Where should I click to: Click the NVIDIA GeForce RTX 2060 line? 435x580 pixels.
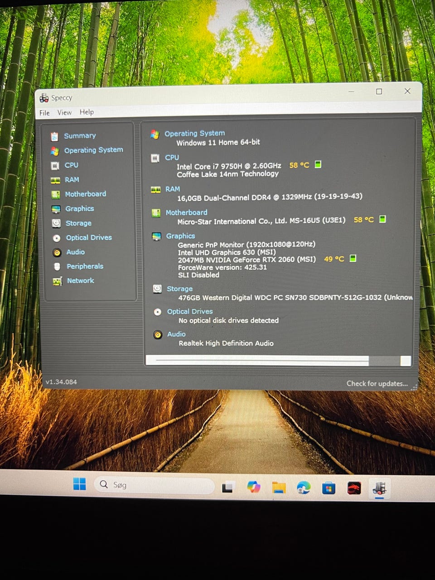(x=247, y=260)
